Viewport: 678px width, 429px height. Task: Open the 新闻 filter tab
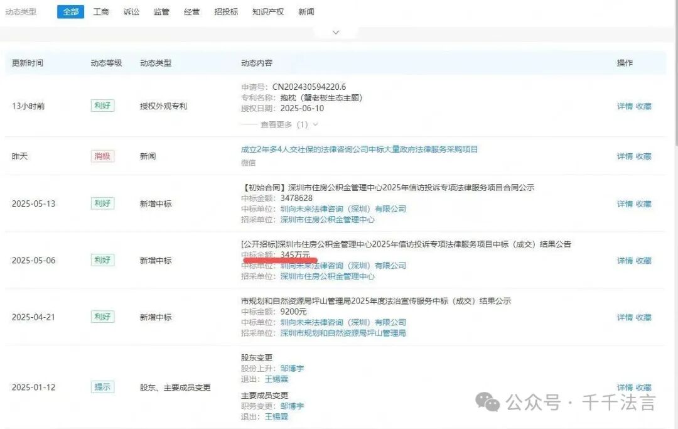point(306,12)
